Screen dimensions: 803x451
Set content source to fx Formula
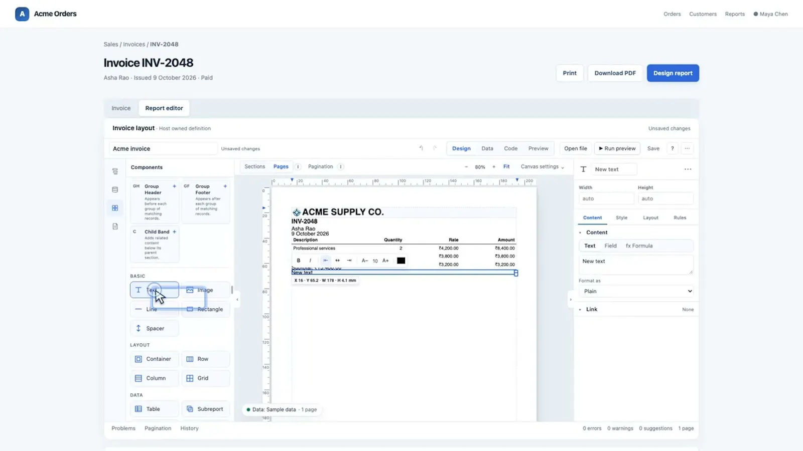(x=639, y=246)
